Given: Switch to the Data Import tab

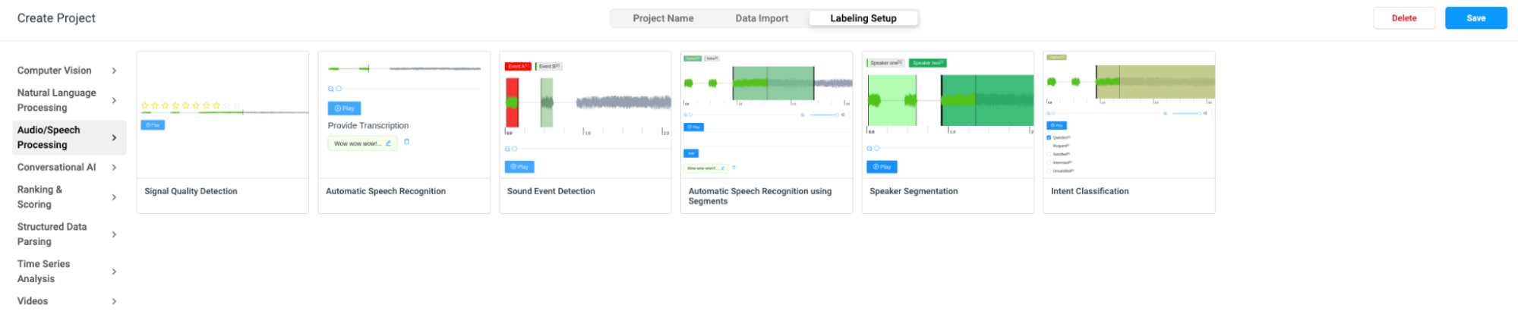Looking at the screenshot, I should [x=761, y=18].
